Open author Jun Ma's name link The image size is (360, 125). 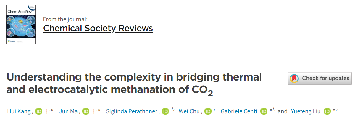coord(69,111)
